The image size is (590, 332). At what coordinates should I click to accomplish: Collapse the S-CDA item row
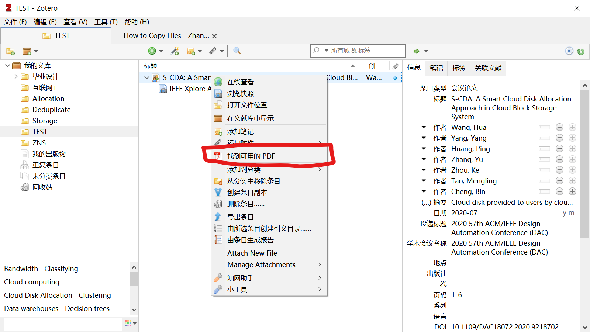147,77
